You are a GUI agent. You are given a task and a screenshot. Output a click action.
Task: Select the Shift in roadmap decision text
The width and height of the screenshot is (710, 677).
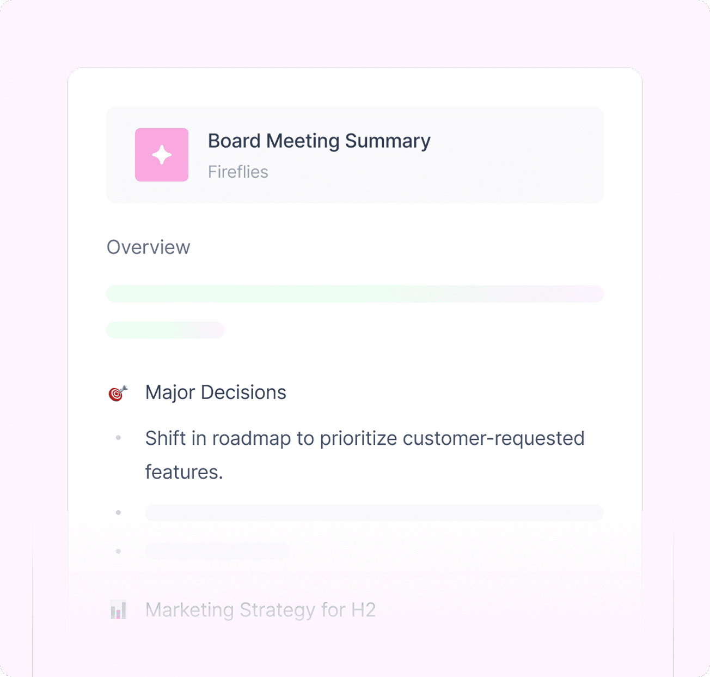(x=365, y=455)
